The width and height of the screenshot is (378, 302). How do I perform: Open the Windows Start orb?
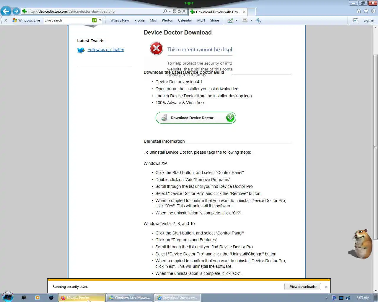8,297
